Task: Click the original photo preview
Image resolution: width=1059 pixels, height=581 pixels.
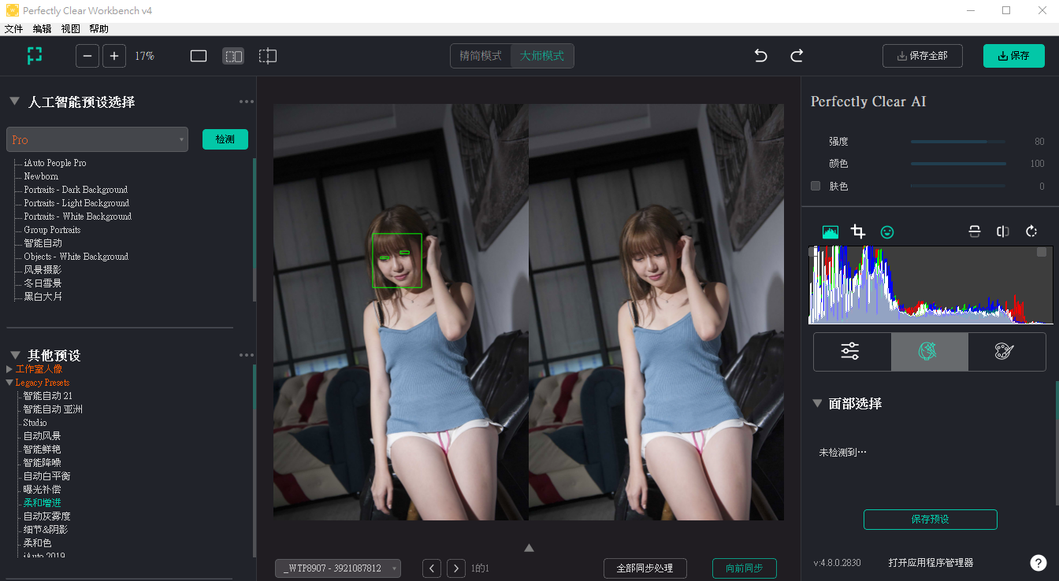Action: pyautogui.click(x=401, y=312)
